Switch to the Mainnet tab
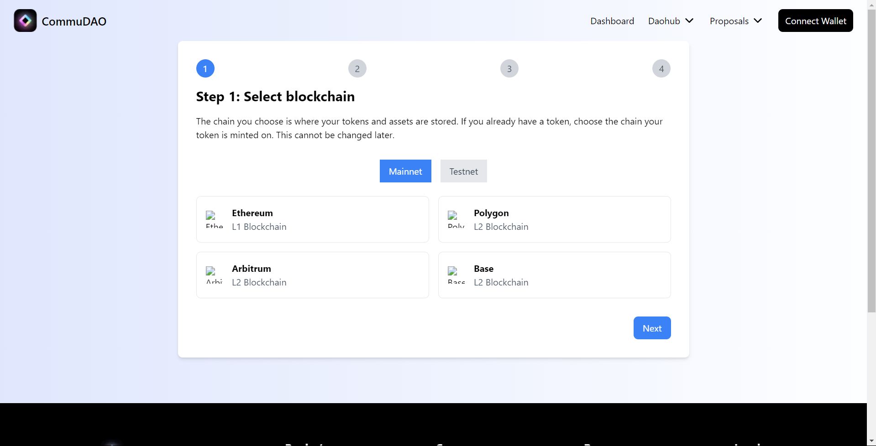This screenshot has height=446, width=876. [405, 171]
